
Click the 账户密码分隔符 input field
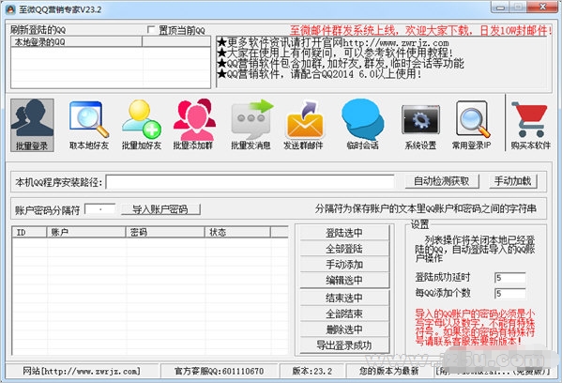click(x=100, y=209)
